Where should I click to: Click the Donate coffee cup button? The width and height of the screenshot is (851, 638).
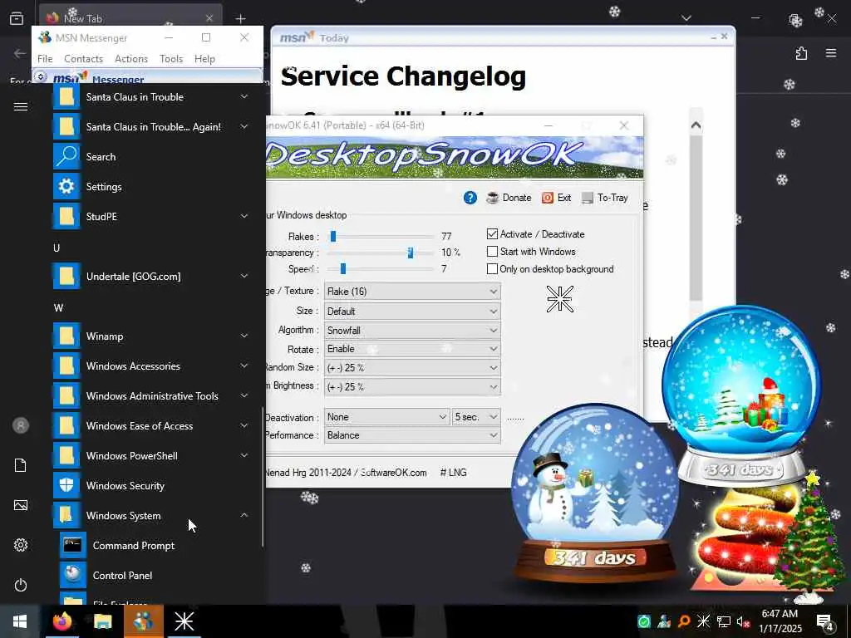tap(509, 198)
